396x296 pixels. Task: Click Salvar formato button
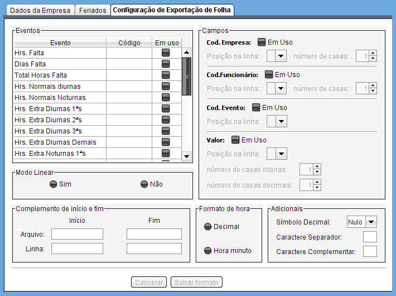197,283
